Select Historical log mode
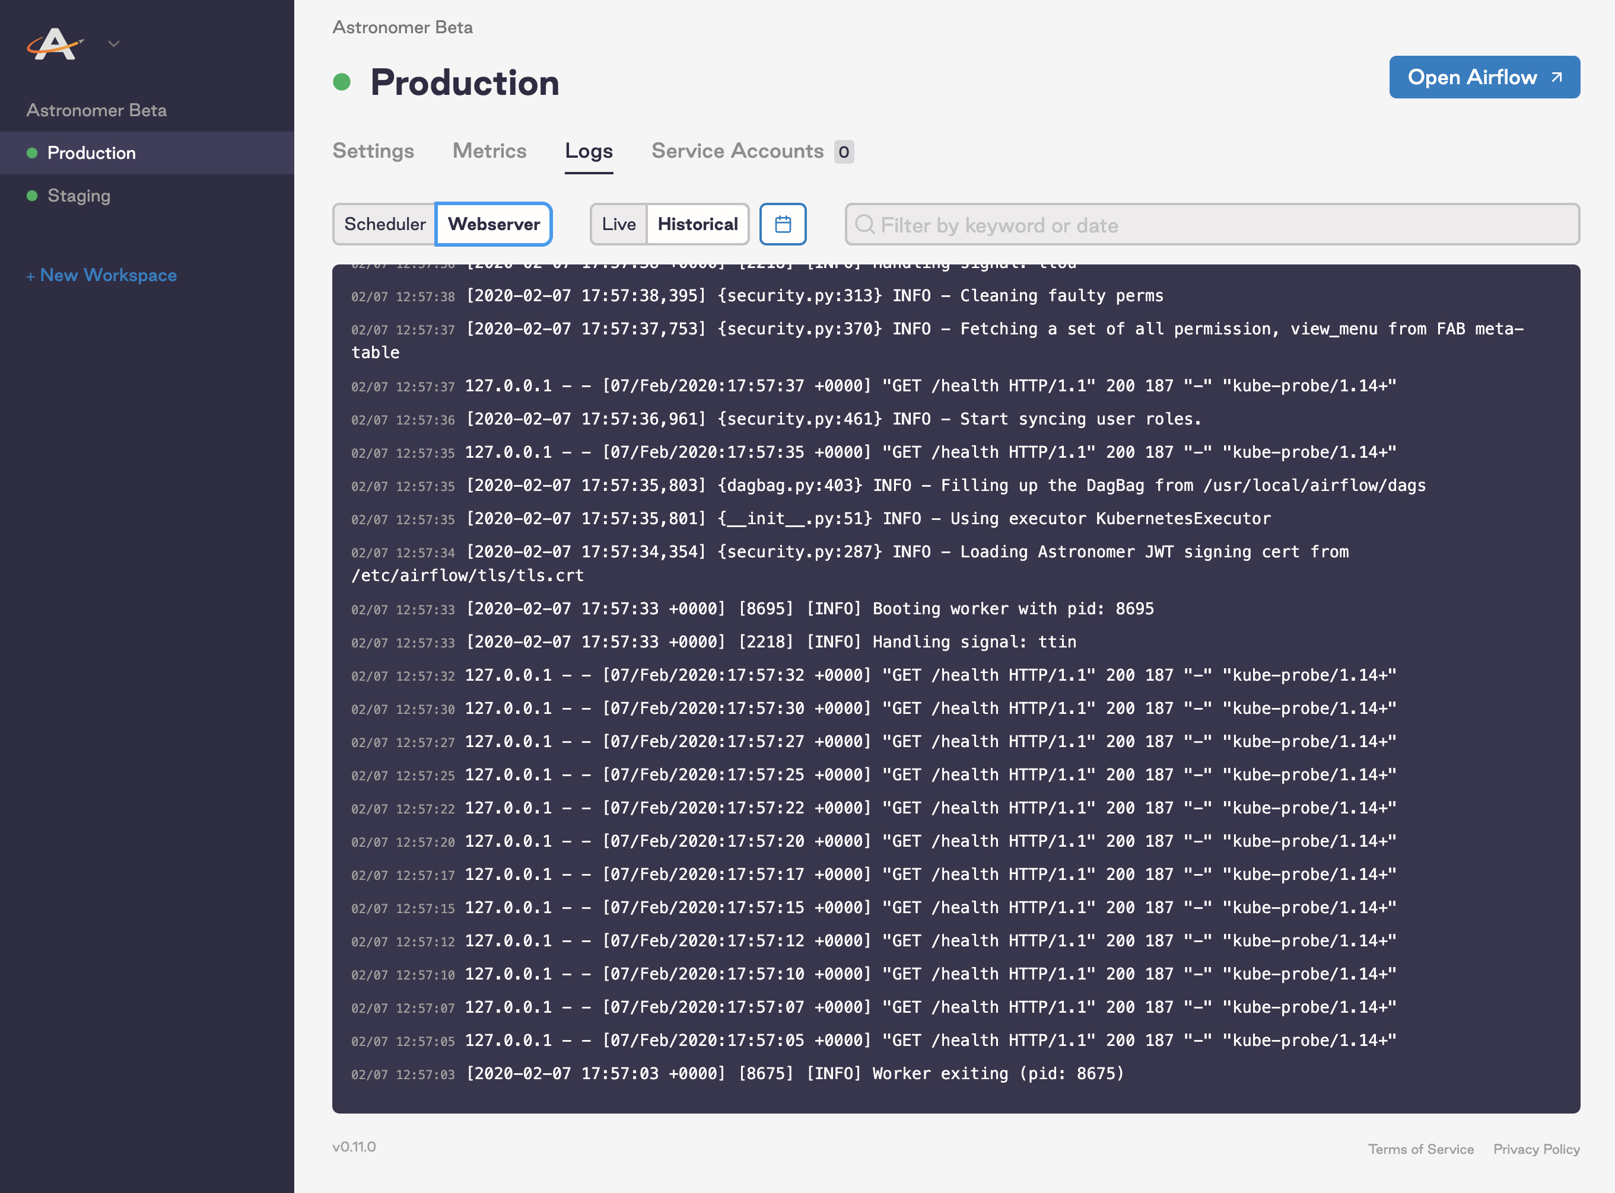The image size is (1615, 1193). pos(697,224)
